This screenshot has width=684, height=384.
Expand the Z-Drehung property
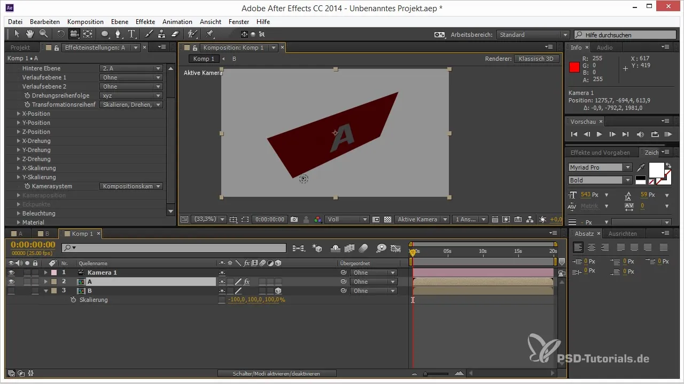[x=18, y=159]
